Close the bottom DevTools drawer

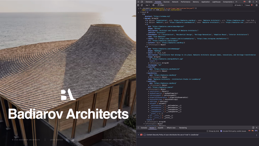[x=256, y=128]
